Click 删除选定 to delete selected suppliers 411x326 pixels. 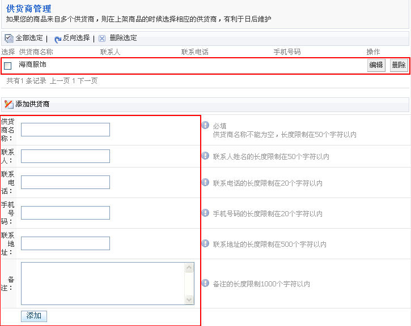pos(123,38)
